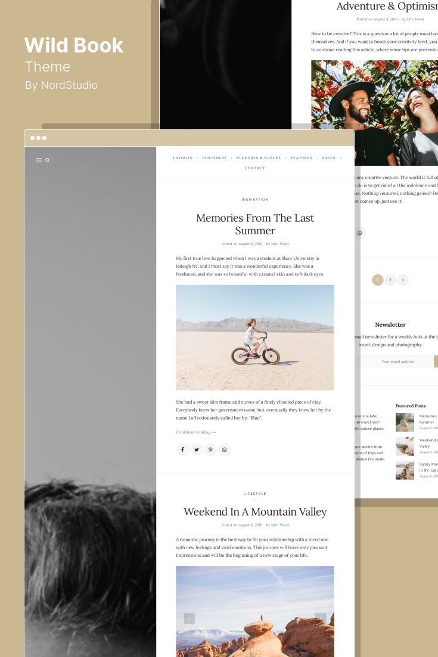Open the Portfolio menu
This screenshot has height=657, width=438.
point(214,158)
